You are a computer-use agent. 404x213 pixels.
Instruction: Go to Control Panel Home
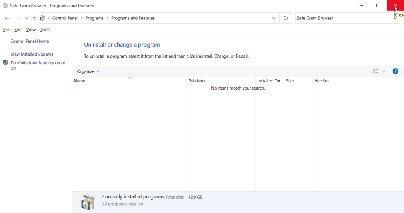30,41
